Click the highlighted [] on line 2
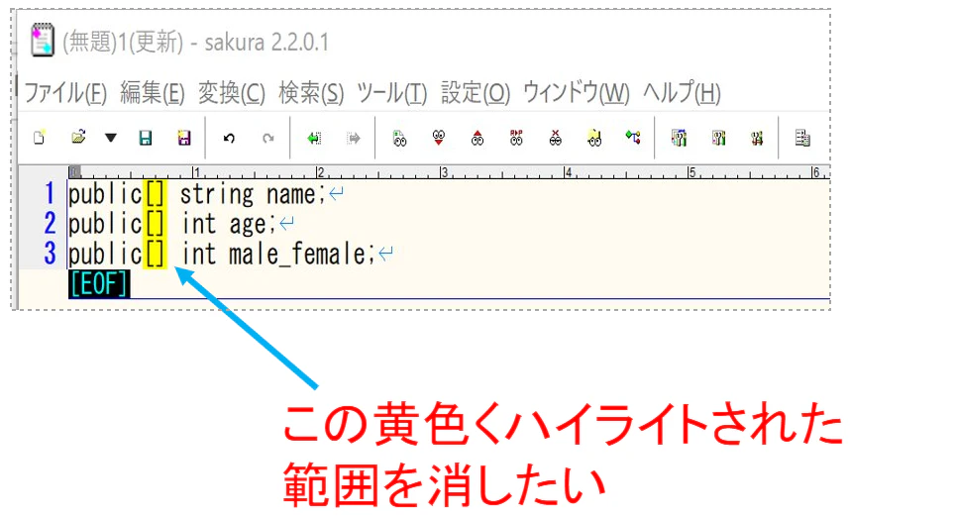The width and height of the screenshot is (955, 517). (155, 224)
